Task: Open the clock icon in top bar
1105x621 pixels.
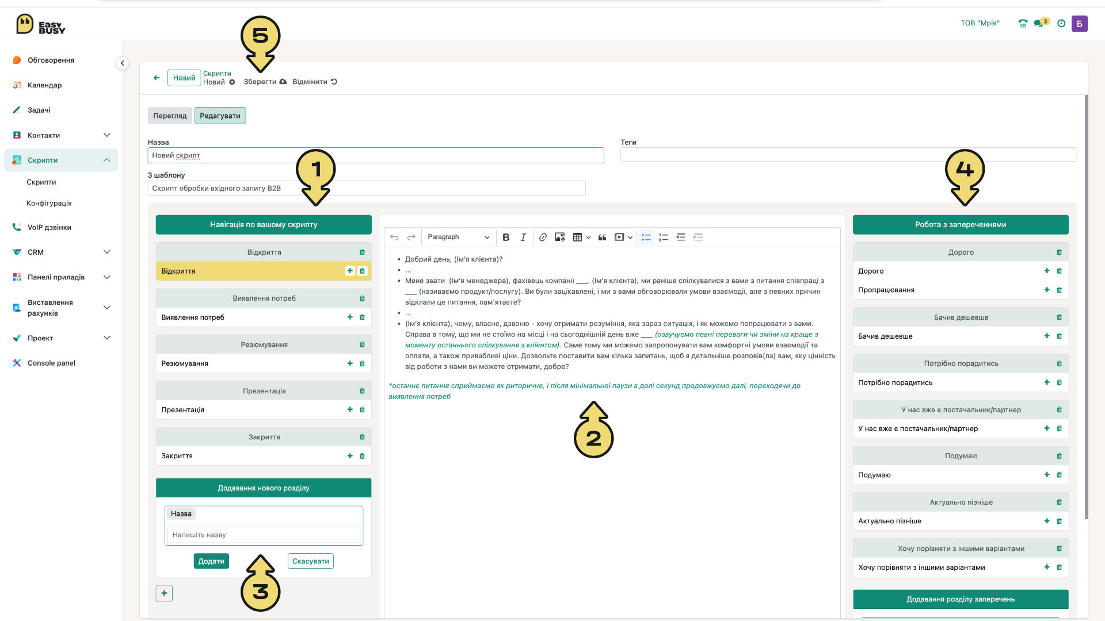Action: [x=1061, y=24]
